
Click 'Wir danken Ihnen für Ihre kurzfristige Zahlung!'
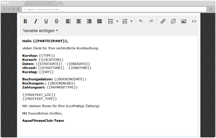[x=61, y=106]
